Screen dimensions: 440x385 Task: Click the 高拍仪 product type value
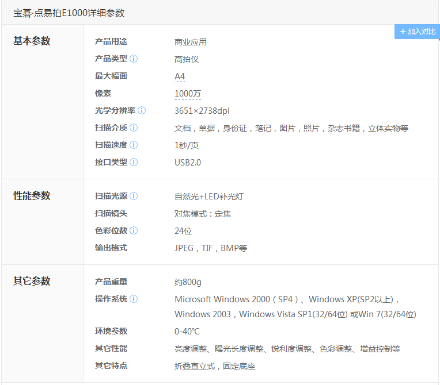(x=187, y=59)
